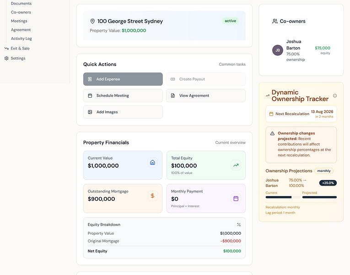The image size is (350, 275).
Task: Click the +25.0% change badge
Action: coord(328,183)
